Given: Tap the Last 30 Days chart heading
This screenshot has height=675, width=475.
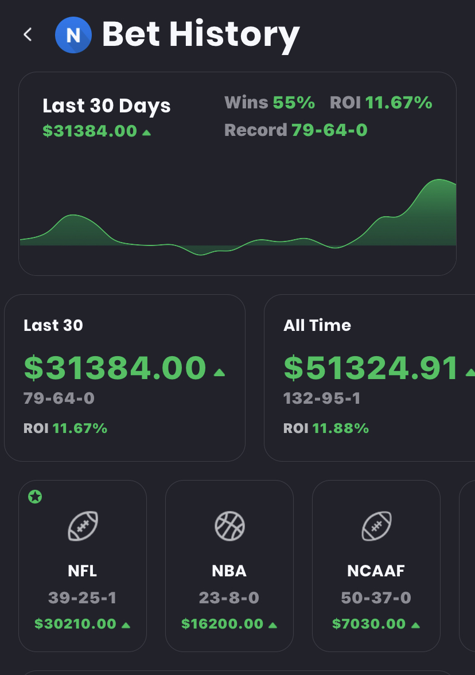Looking at the screenshot, I should 107,106.
